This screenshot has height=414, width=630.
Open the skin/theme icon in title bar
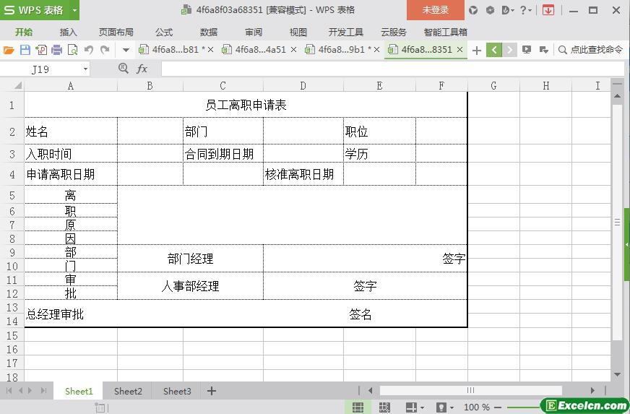473,10
